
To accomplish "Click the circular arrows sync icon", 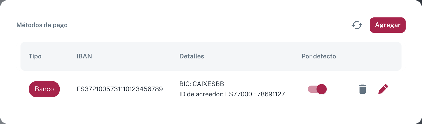I will pyautogui.click(x=357, y=25).
